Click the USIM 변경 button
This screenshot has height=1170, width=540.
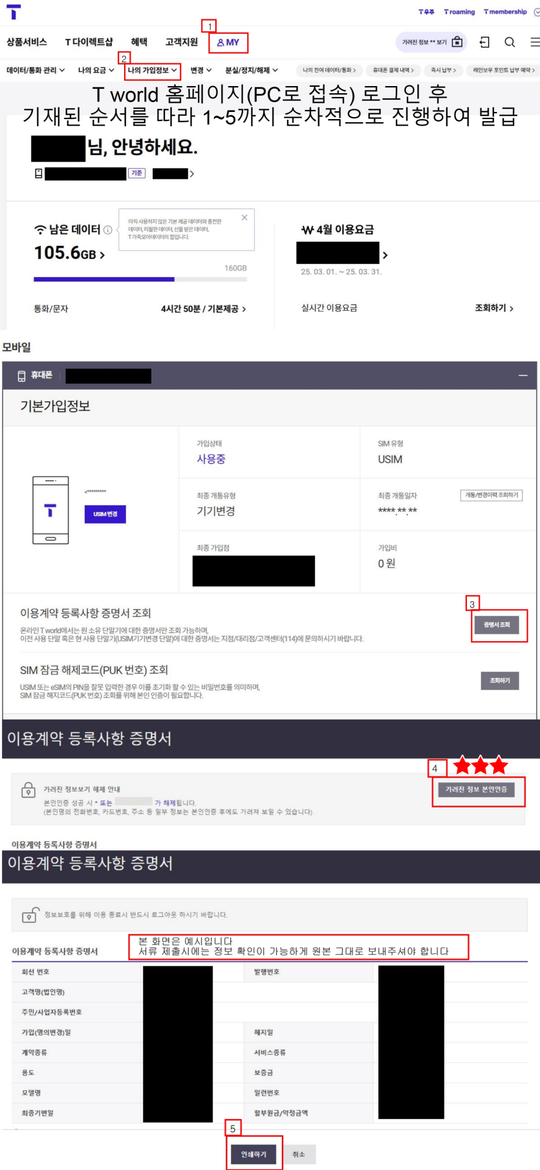point(105,514)
